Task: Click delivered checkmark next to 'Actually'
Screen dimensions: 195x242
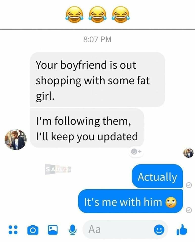Action: point(189,185)
